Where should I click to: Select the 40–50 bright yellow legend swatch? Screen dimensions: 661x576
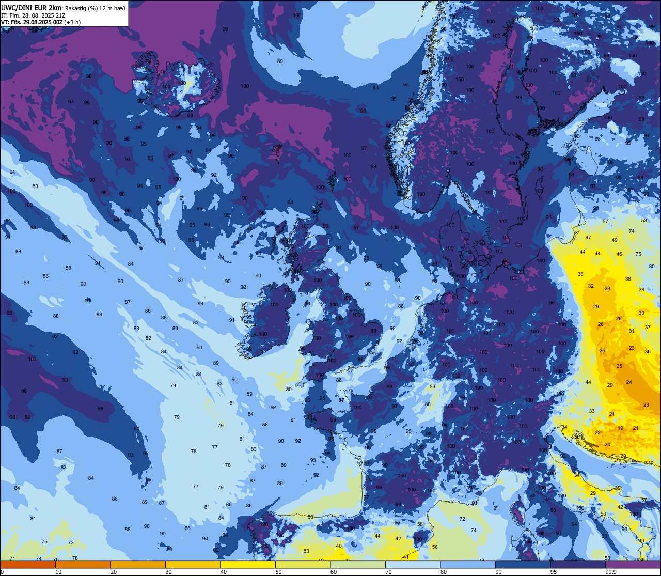pos(248,564)
